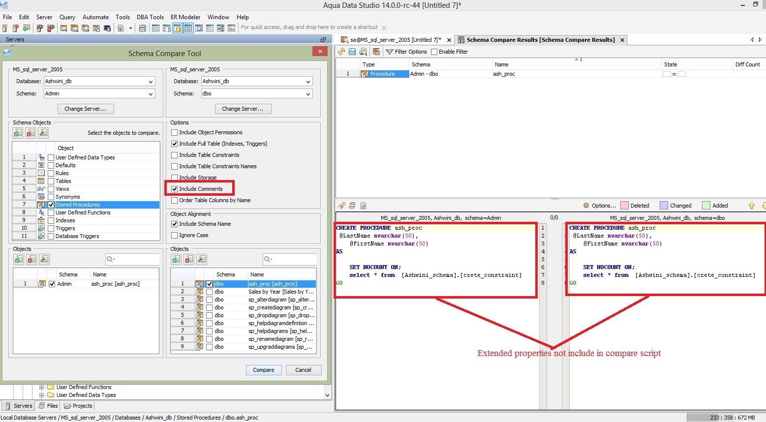Click the first icon in main toolbar
This screenshot has height=422, width=766.
(5, 28)
